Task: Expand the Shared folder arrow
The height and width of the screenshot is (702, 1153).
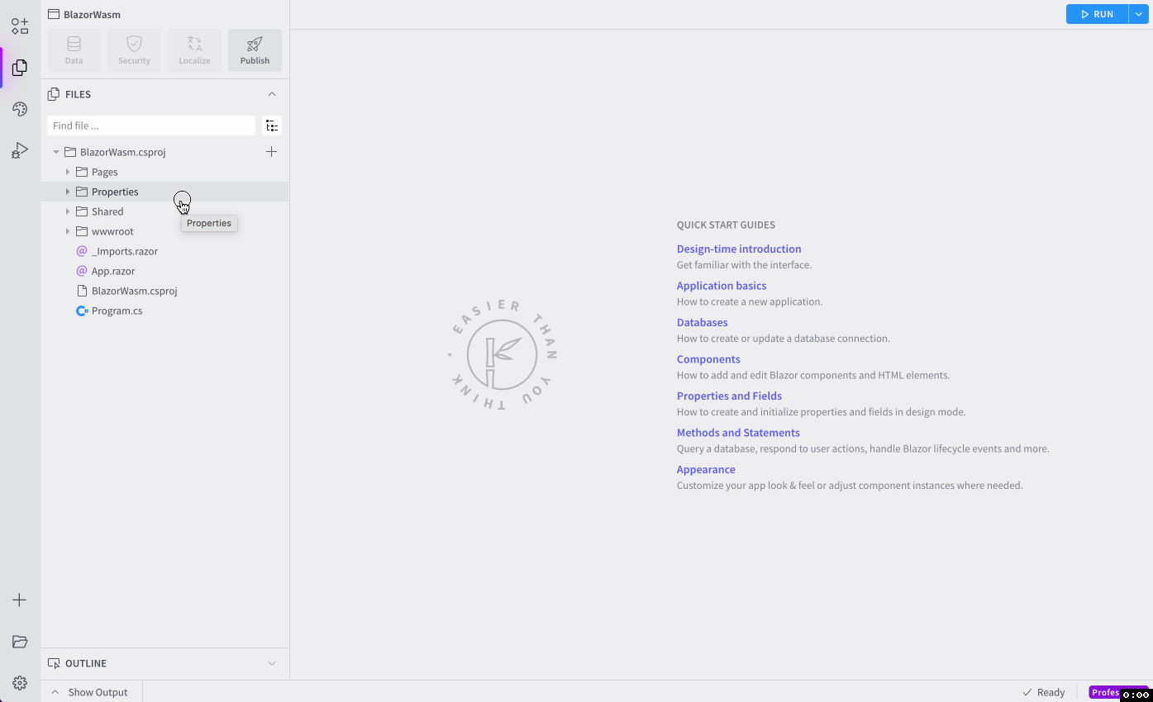Action: (x=68, y=211)
